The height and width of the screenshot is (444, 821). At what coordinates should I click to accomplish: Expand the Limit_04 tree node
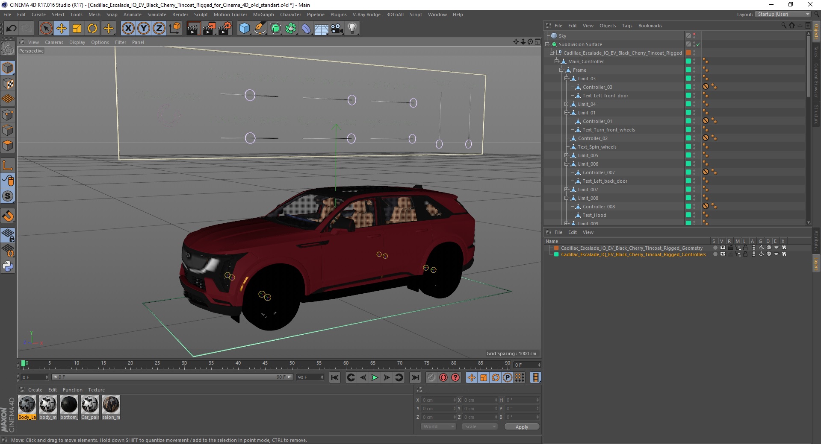coord(566,104)
